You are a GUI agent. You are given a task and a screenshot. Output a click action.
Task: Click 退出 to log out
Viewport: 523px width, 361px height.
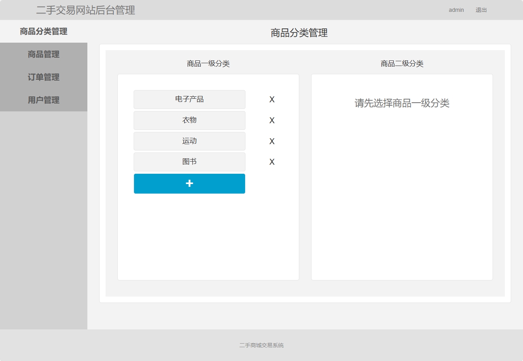pyautogui.click(x=481, y=10)
